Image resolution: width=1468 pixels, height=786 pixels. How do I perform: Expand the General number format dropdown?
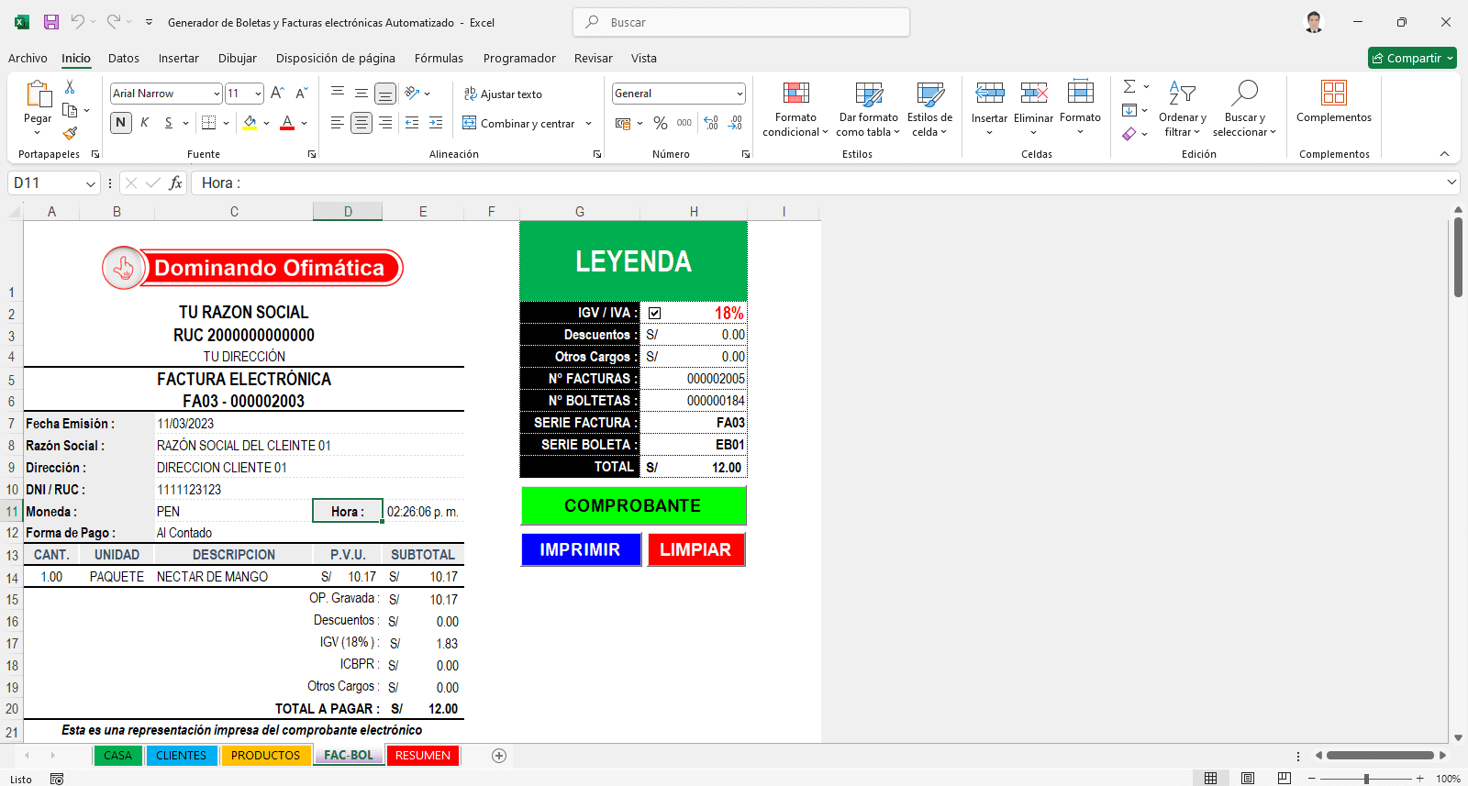[x=739, y=94]
